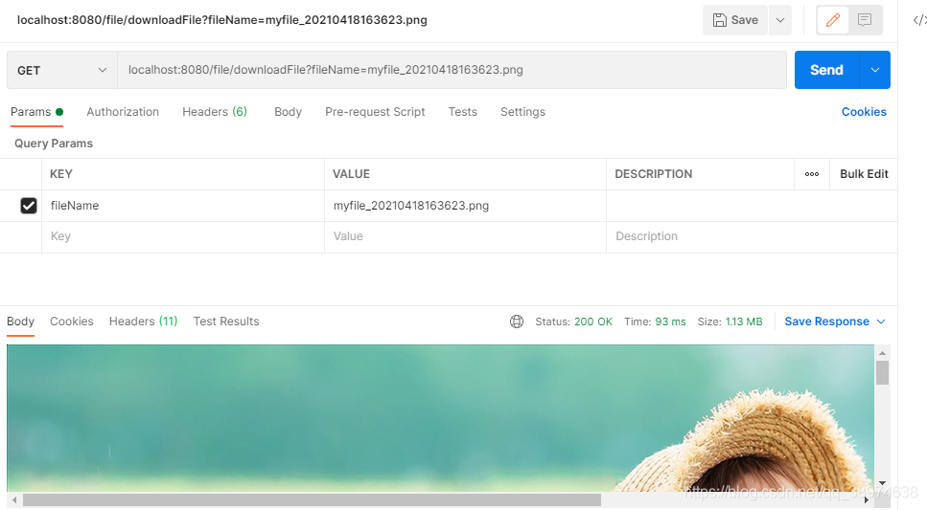Open the code snippet icon

coord(919,20)
